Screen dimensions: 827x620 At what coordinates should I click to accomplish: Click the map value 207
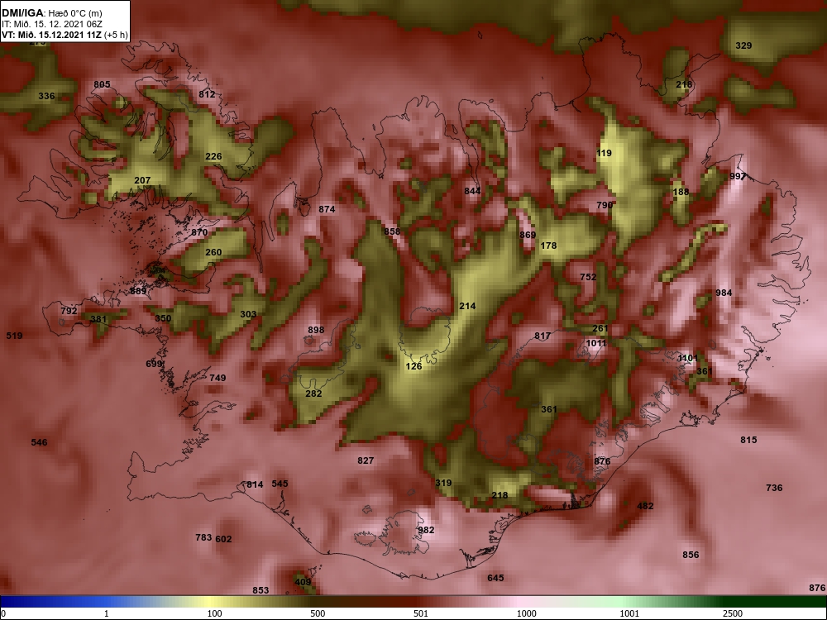tap(142, 180)
